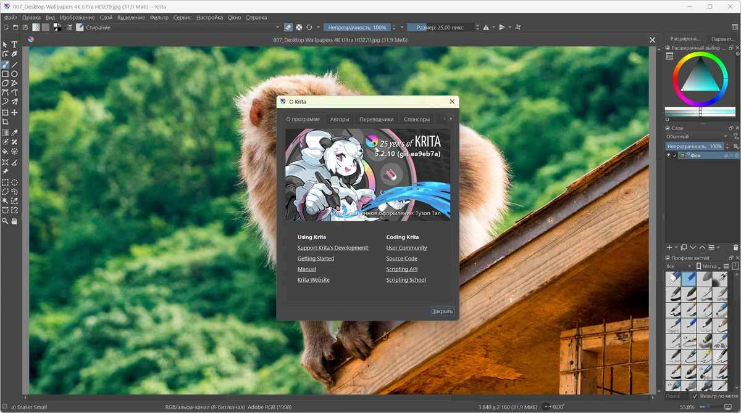Adjust the brush Размер slider
This screenshot has width=741, height=413.
point(441,27)
